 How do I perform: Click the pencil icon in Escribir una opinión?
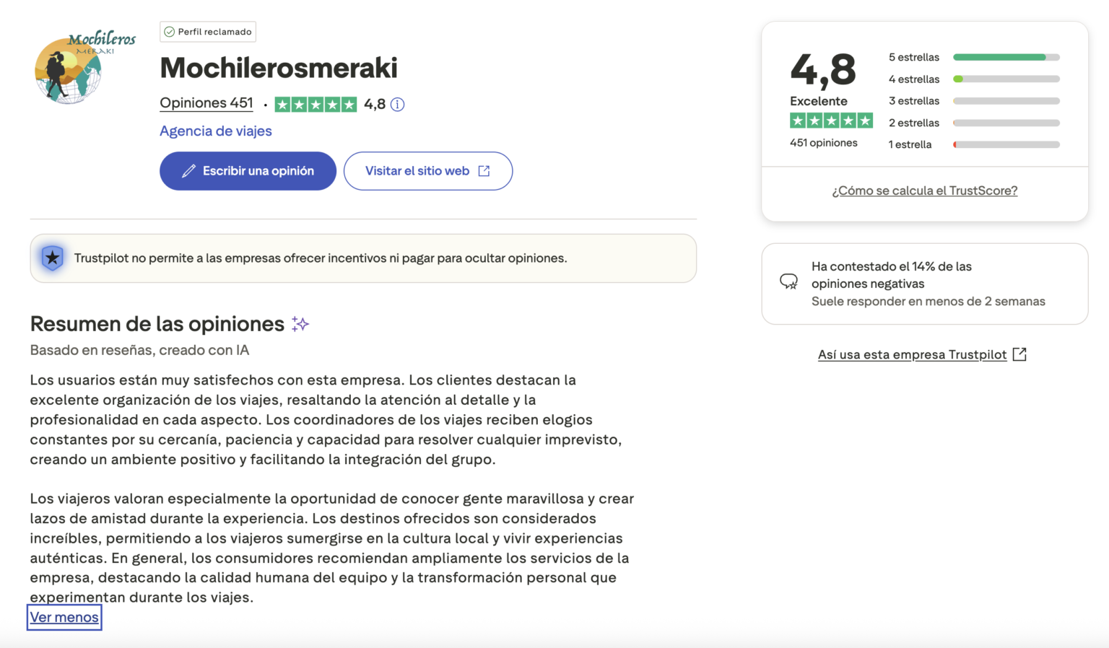pos(188,171)
